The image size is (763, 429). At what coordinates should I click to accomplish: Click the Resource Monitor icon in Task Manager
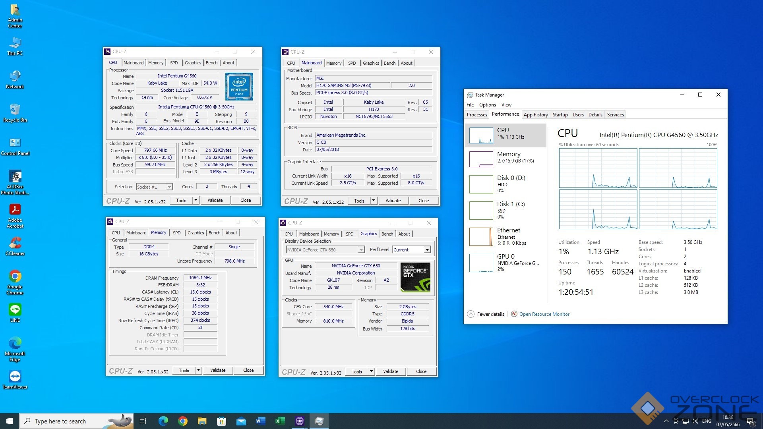pos(514,314)
